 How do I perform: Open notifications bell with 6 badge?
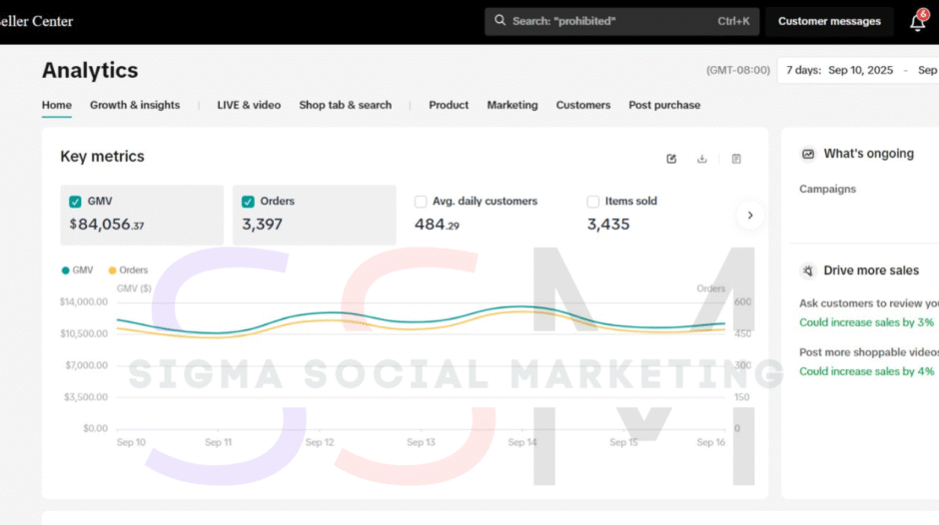[x=917, y=22]
